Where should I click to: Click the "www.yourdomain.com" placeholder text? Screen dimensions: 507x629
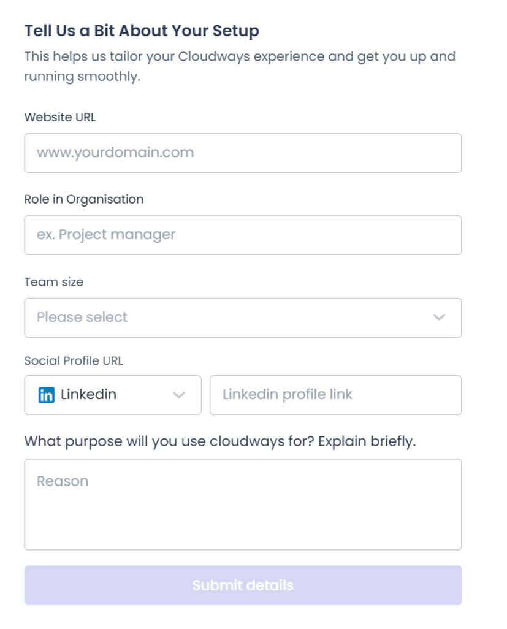click(x=115, y=153)
